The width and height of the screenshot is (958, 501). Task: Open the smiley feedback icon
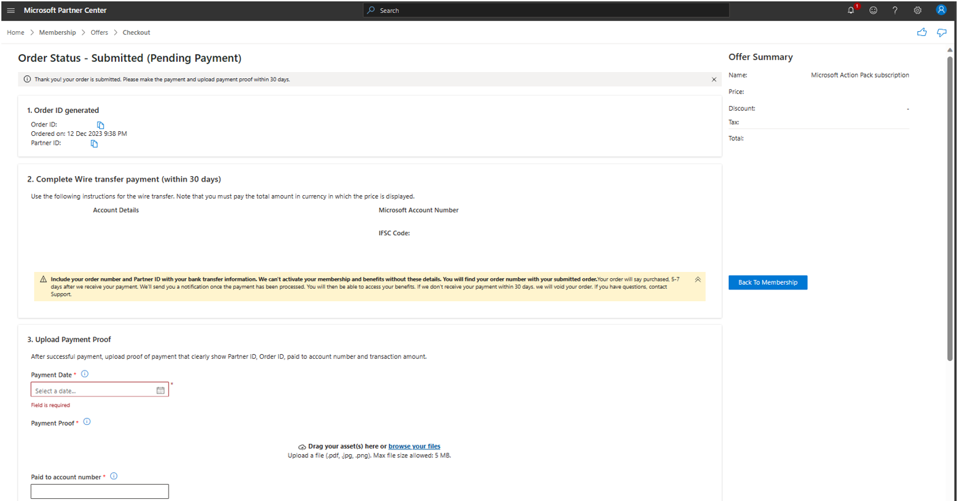(x=873, y=10)
